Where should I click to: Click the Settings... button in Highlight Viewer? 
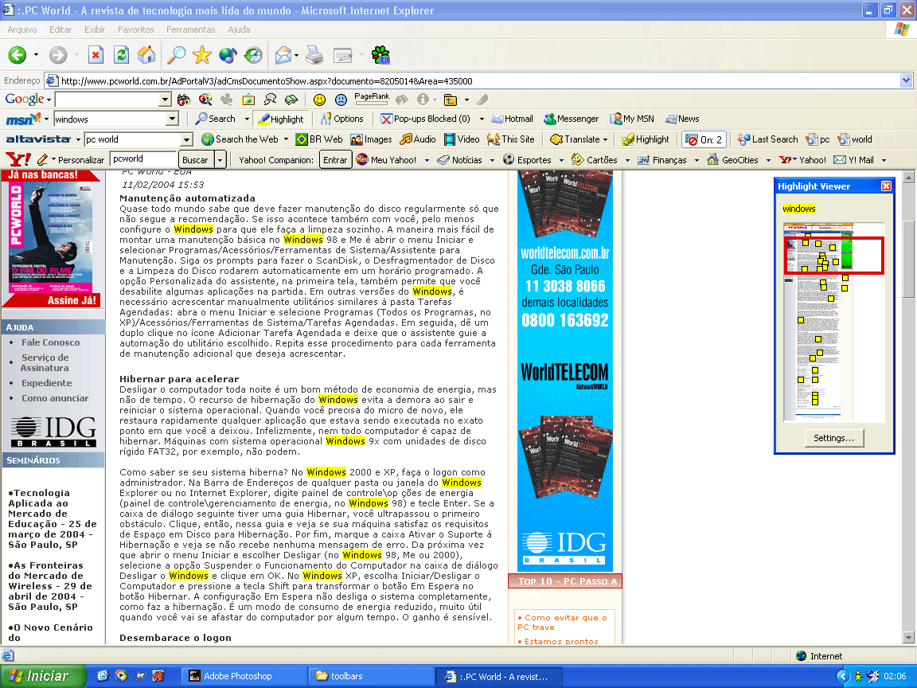click(833, 438)
